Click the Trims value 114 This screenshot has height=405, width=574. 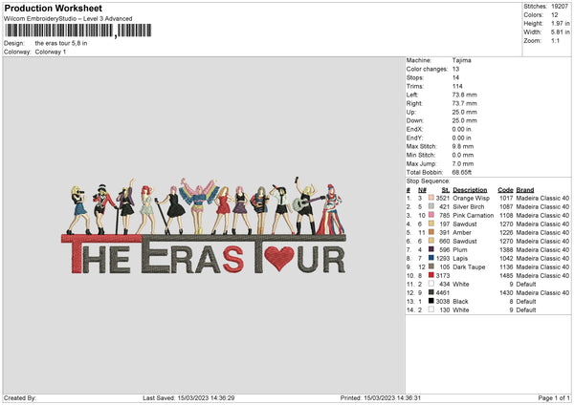[457, 86]
